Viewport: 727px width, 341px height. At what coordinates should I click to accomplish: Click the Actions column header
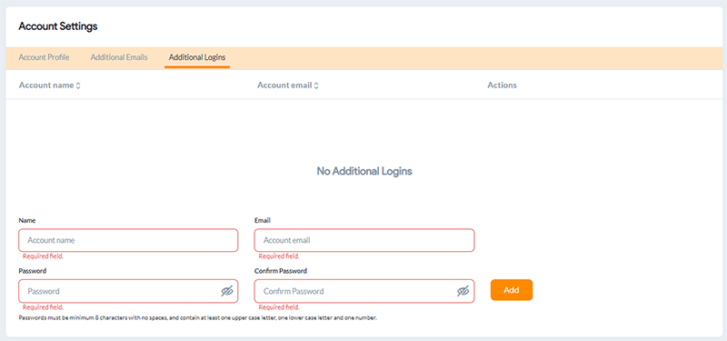coord(502,85)
